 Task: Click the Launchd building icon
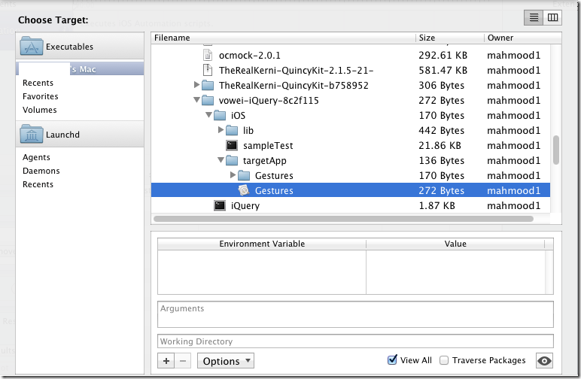point(32,135)
